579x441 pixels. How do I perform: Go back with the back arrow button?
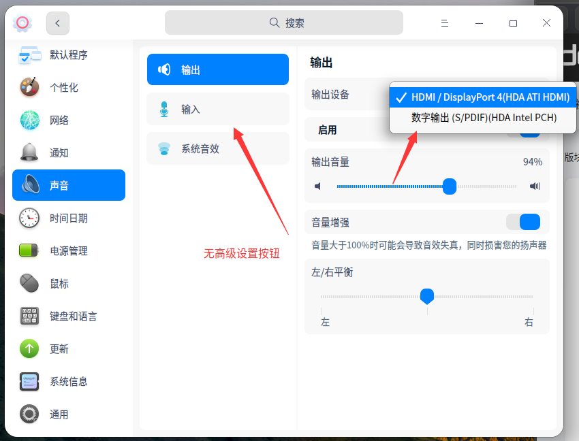pos(57,22)
